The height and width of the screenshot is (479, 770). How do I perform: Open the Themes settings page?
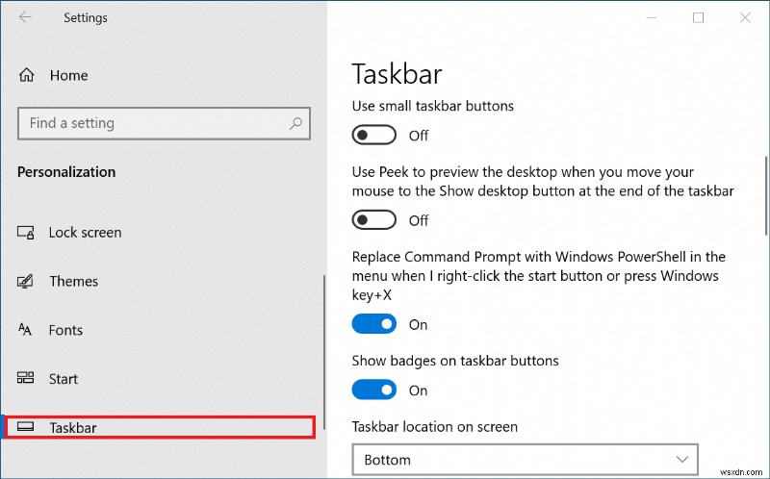(74, 282)
